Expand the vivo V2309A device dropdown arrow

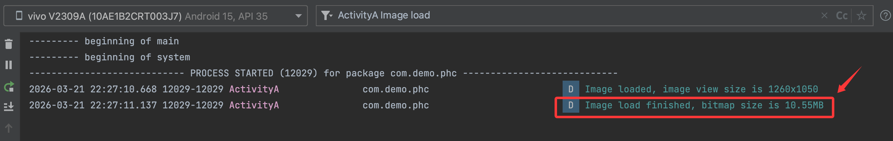click(298, 16)
